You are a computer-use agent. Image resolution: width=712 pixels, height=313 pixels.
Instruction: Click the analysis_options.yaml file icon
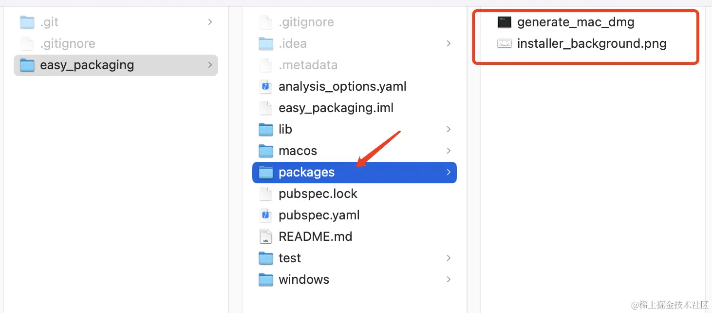(x=265, y=86)
